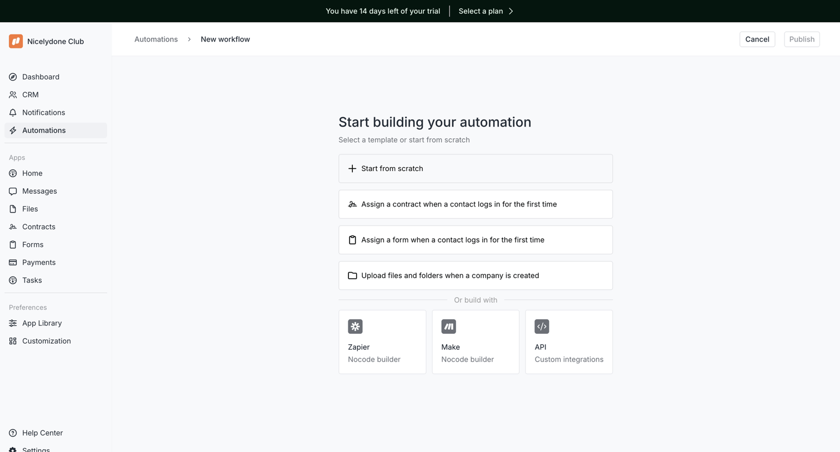Click the App Library sliders icon
Screen dimensions: 840x452
pyautogui.click(x=13, y=323)
